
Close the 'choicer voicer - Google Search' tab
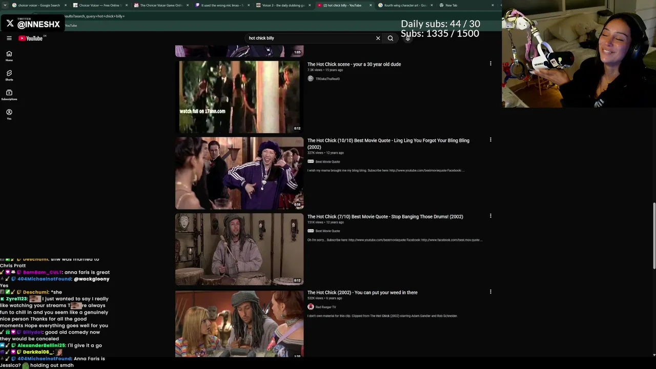pyautogui.click(x=66, y=5)
